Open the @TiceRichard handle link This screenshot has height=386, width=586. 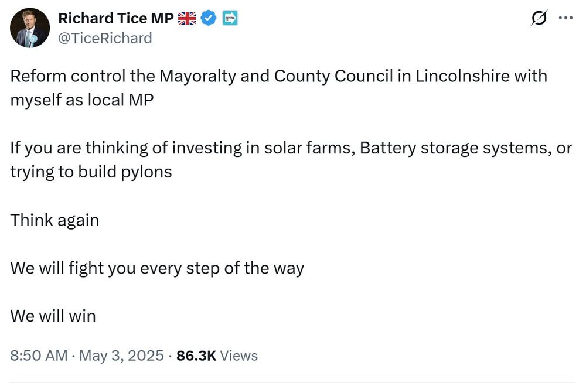tap(105, 38)
